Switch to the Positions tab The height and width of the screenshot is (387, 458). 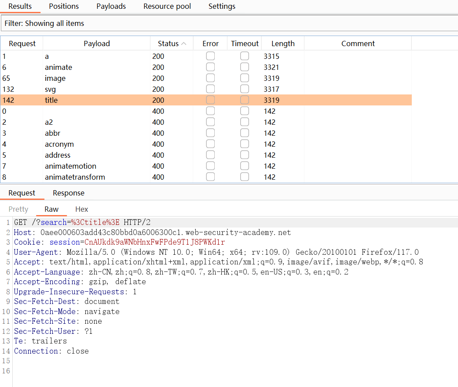[x=64, y=6]
